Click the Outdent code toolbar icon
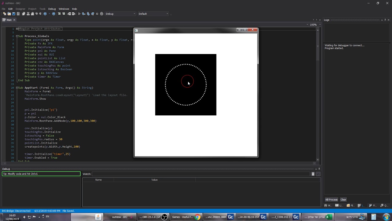 69,14
